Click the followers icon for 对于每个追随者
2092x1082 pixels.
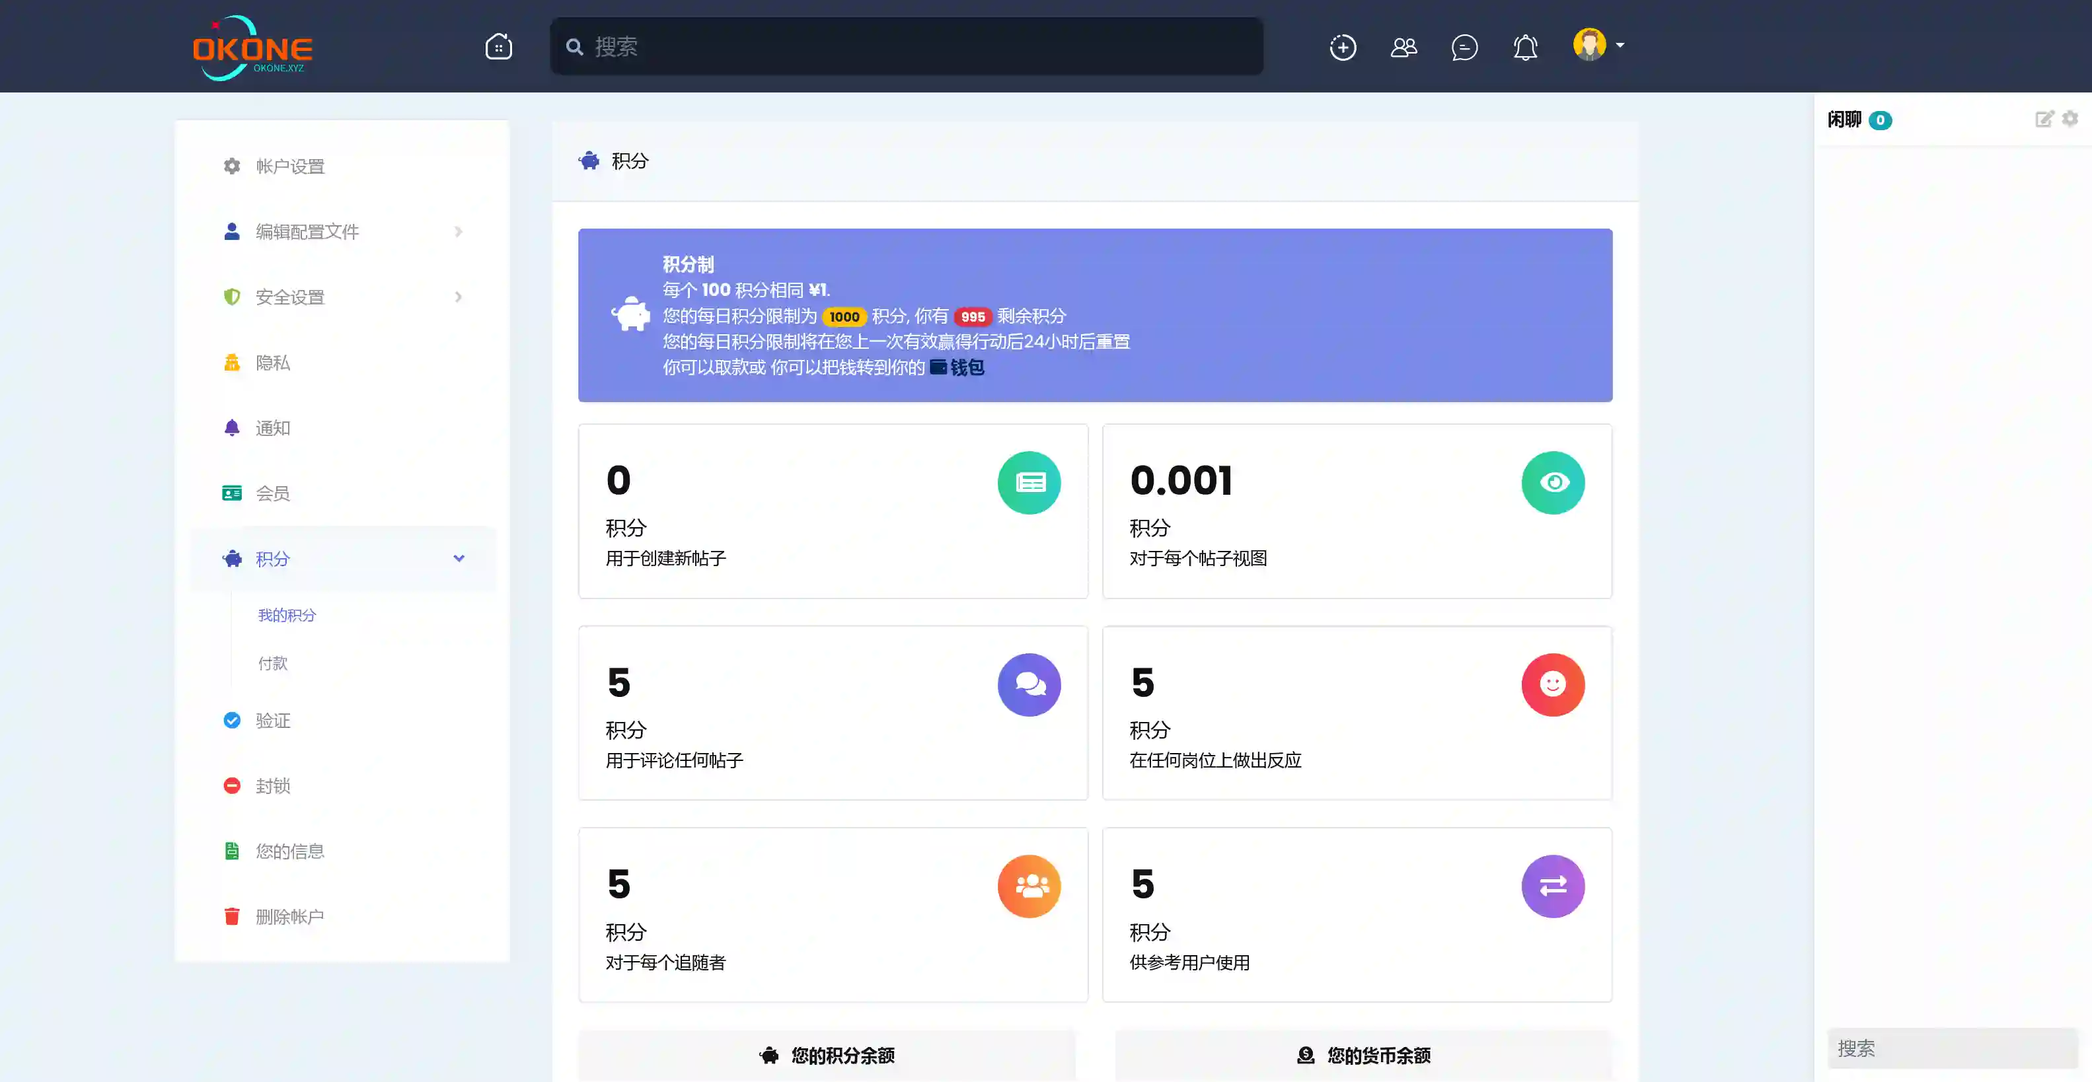(x=1029, y=886)
